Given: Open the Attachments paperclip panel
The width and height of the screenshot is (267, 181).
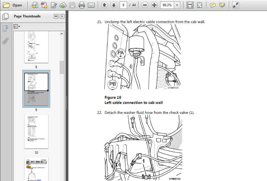Looking at the screenshot, I should click(x=5, y=41).
